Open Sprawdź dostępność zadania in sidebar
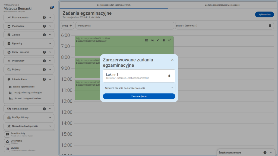 [x=28, y=98]
